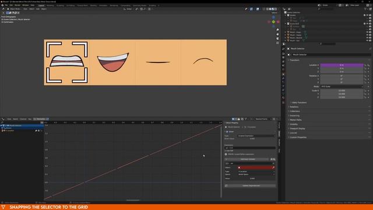The image size is (373, 210).
Task: Click the outliner filter funnel icon
Action: [x=365, y=9]
